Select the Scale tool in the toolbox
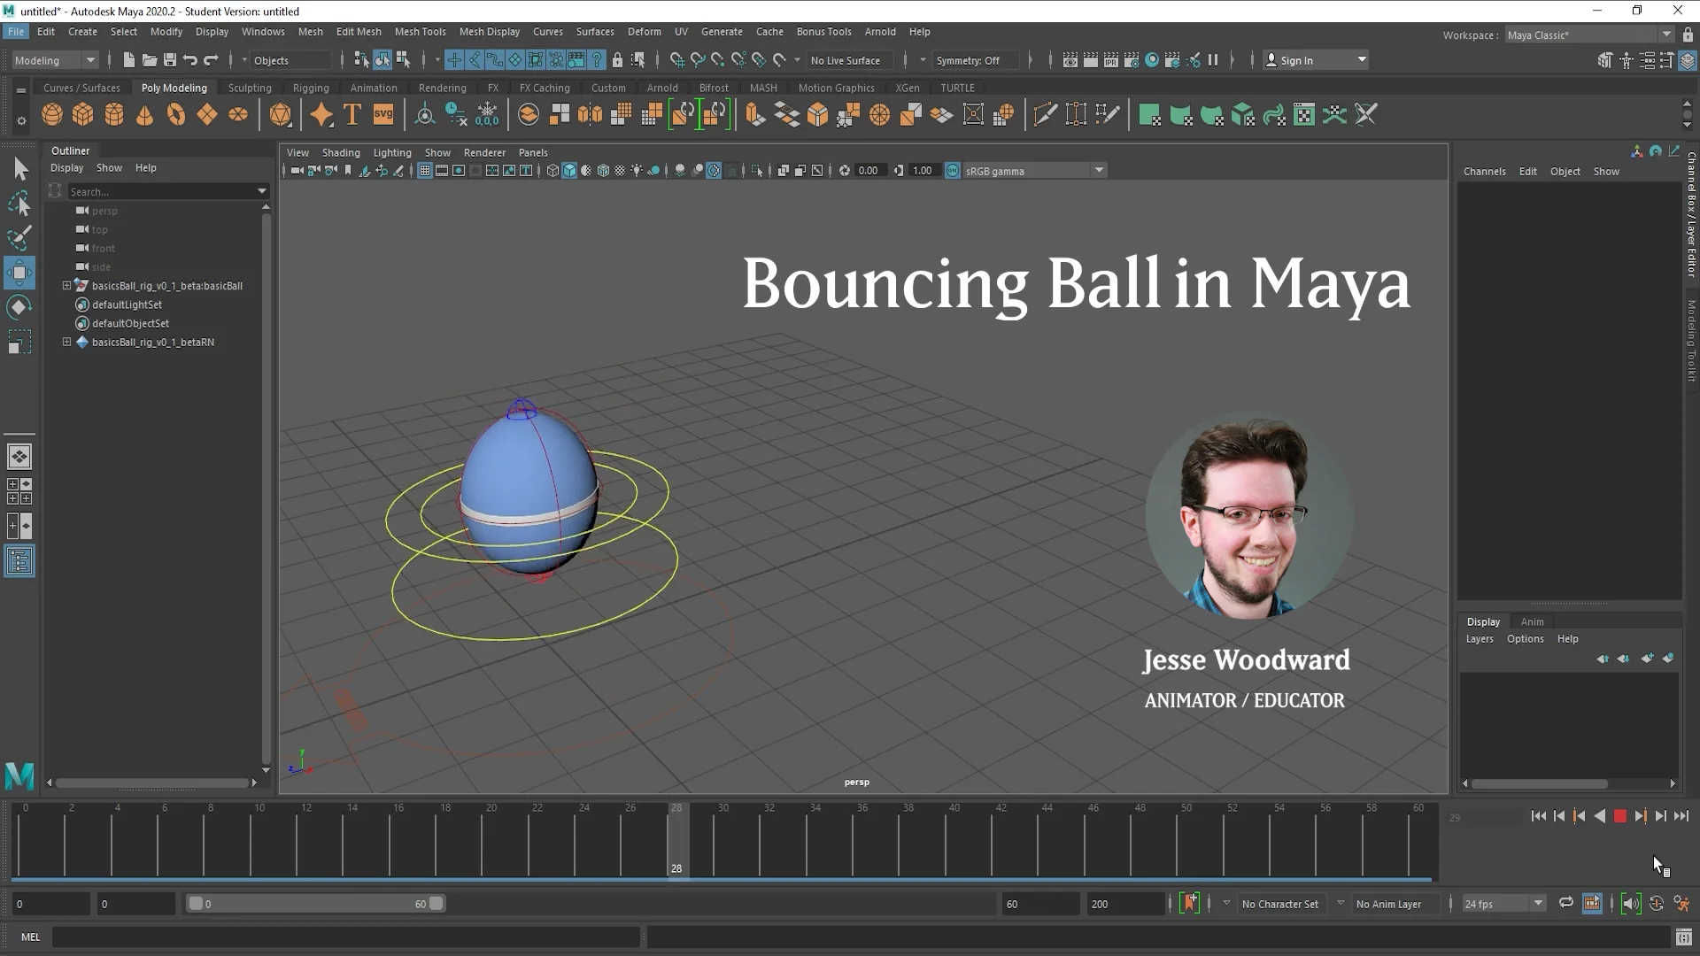Viewport: 1700px width, 956px height. [19, 342]
